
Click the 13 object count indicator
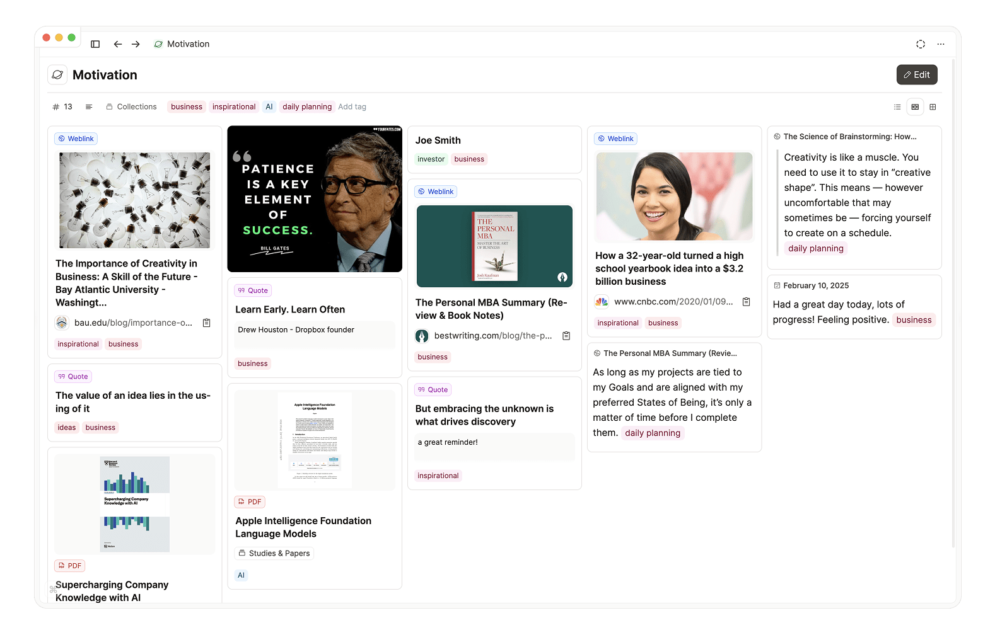click(x=62, y=107)
